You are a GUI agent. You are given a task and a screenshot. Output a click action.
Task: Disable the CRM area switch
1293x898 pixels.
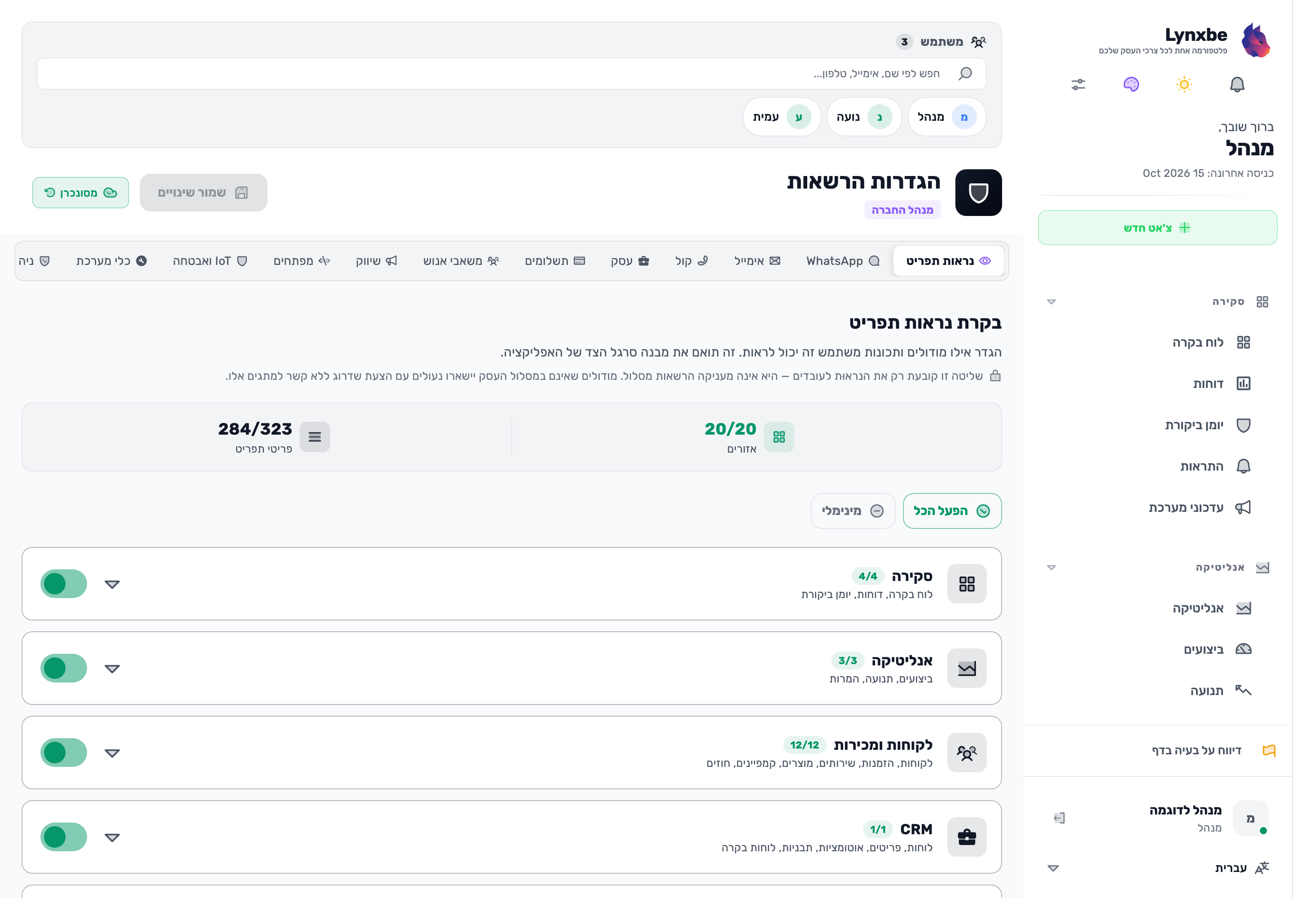coord(64,836)
